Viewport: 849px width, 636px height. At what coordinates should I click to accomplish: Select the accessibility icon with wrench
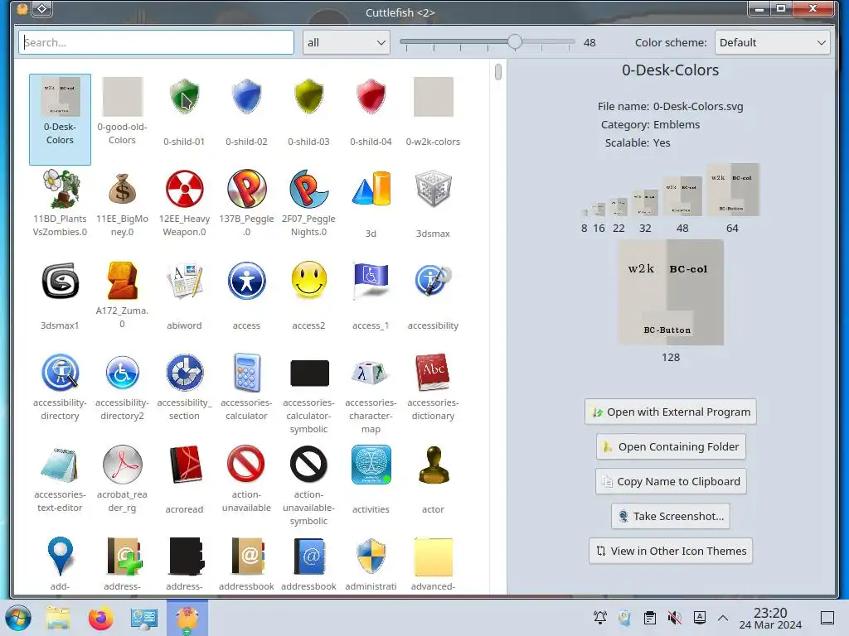[433, 281]
